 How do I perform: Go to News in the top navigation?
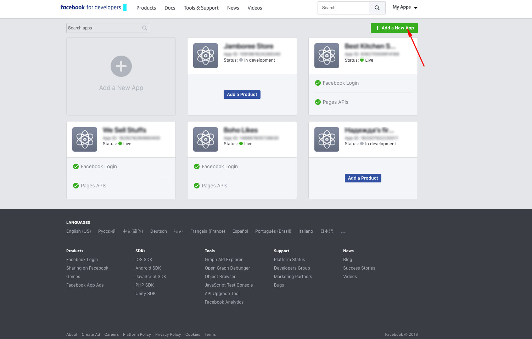pyautogui.click(x=233, y=8)
